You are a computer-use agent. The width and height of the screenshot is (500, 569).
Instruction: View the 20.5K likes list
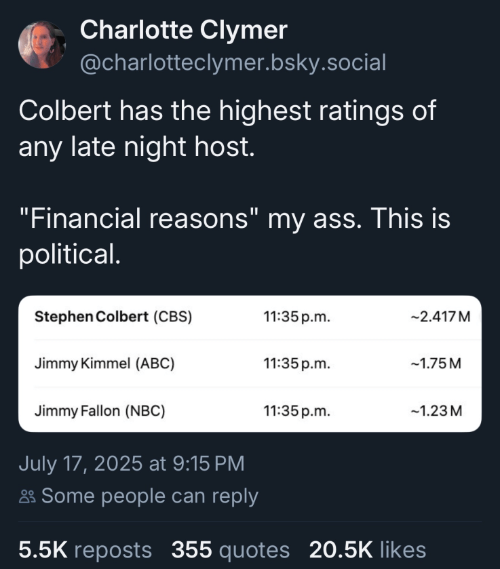367,549
